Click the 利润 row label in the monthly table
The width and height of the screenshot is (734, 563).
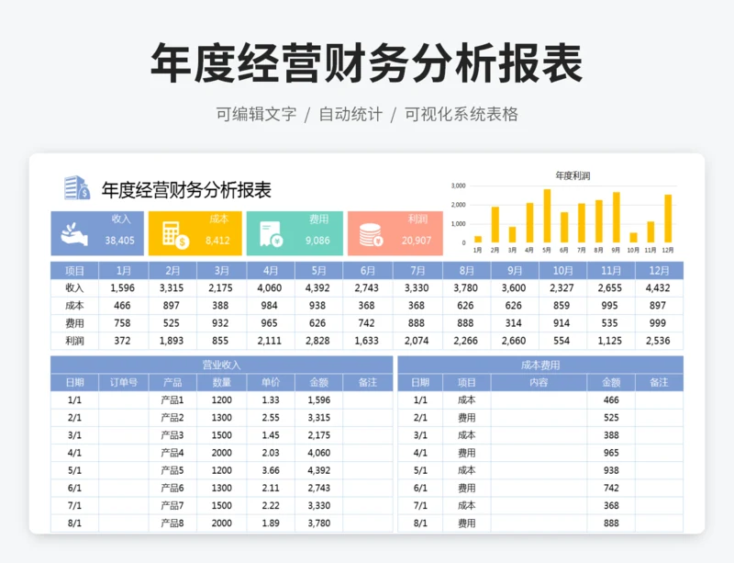click(74, 341)
